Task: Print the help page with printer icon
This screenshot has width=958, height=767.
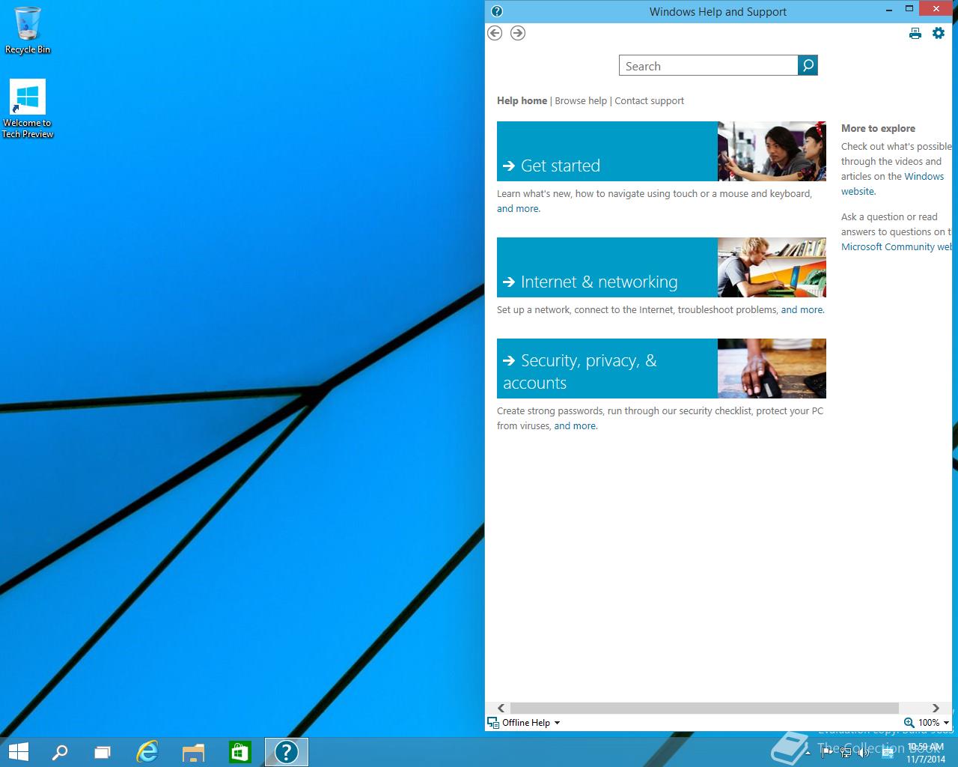Action: pyautogui.click(x=915, y=33)
